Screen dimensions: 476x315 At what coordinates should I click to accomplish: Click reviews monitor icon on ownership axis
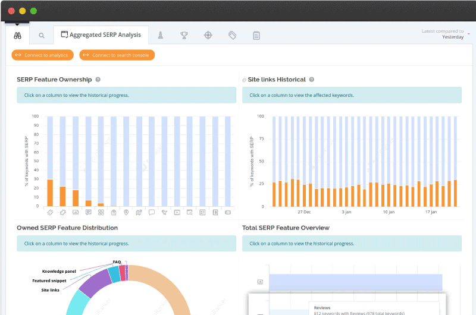[76, 213]
